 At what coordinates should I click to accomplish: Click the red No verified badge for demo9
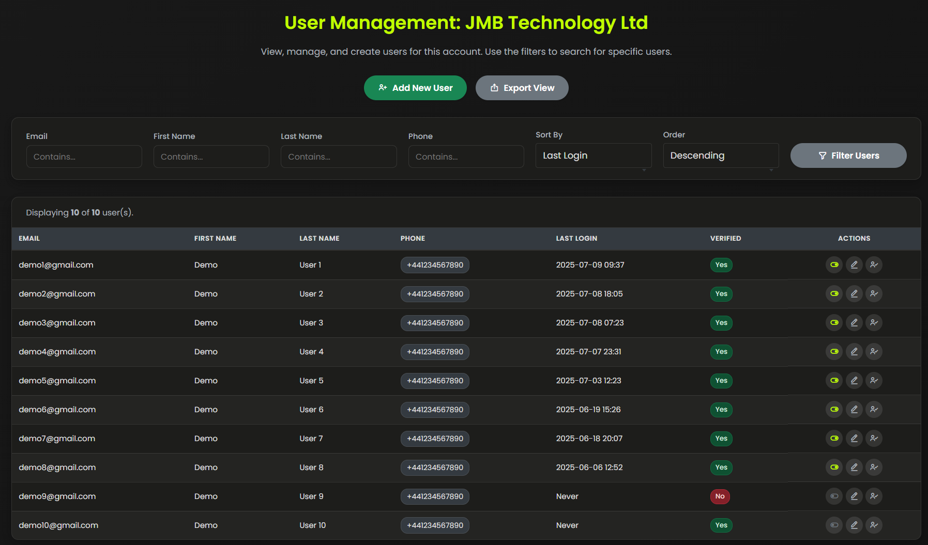pos(720,496)
